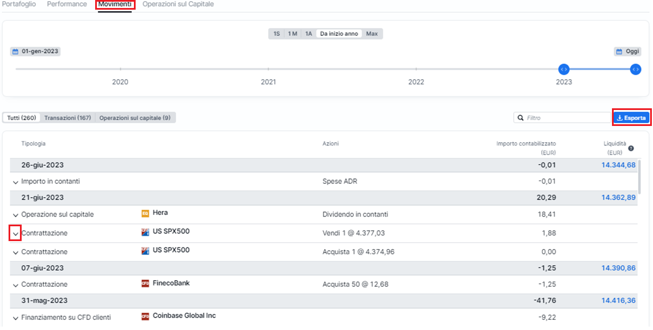This screenshot has height=330, width=653.
Task: Click the FinecoBank CFD logo icon
Action: pyautogui.click(x=145, y=283)
